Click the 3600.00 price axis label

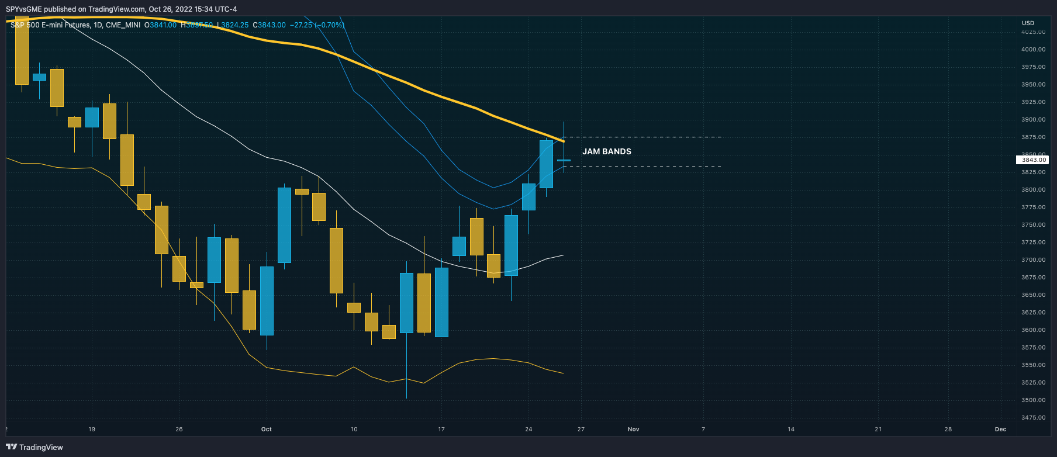[1033, 330]
